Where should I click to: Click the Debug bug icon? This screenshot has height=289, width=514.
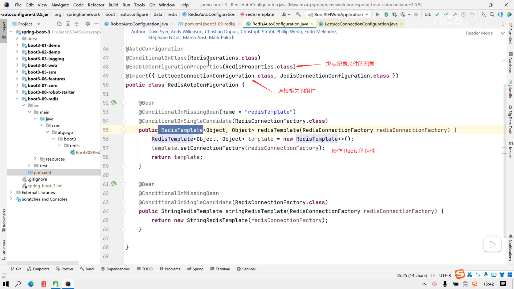386,14
